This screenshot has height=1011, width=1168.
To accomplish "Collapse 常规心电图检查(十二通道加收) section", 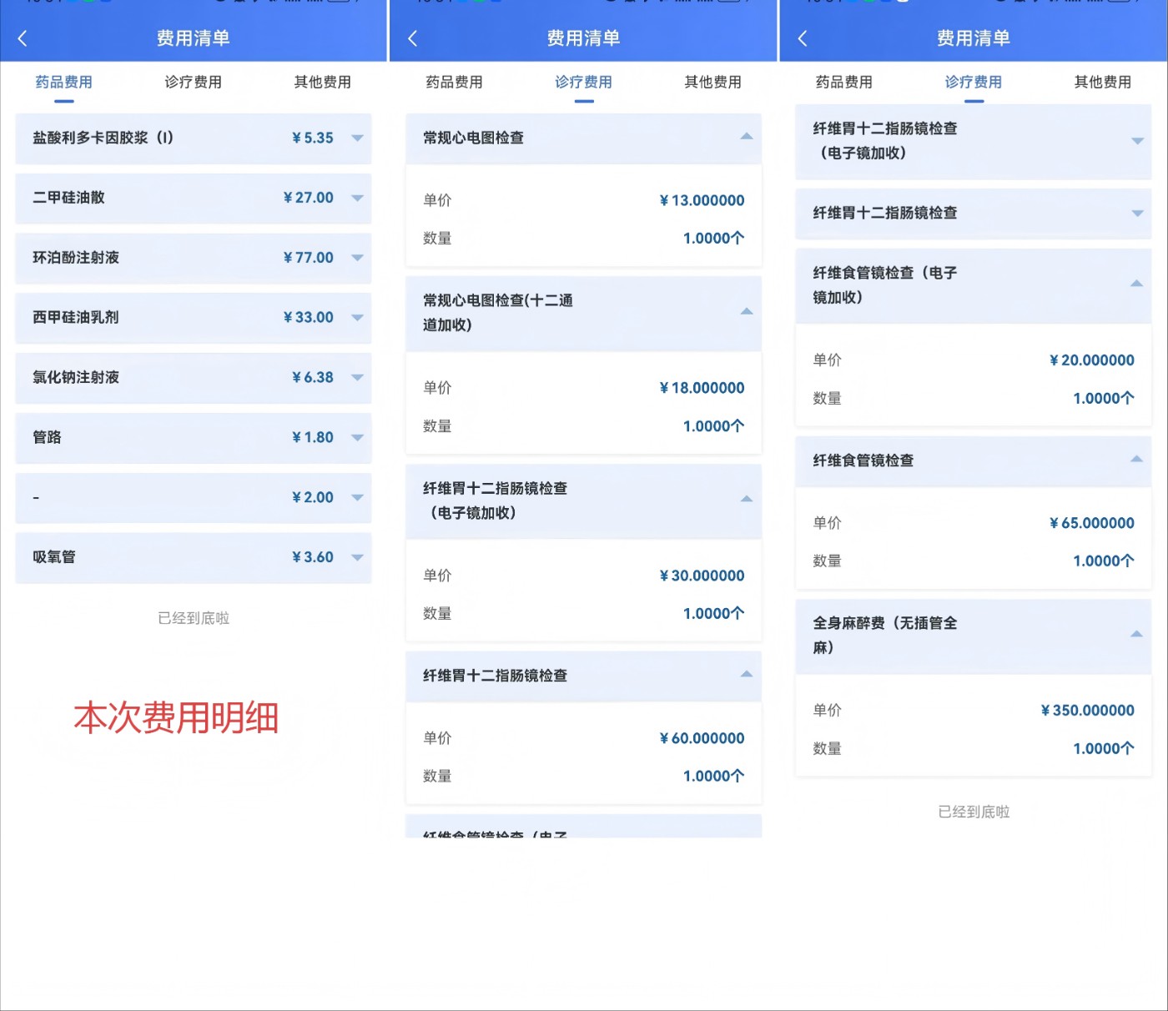I will [x=747, y=312].
